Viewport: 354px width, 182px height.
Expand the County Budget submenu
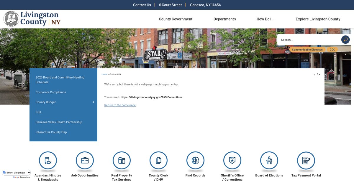tap(94, 102)
